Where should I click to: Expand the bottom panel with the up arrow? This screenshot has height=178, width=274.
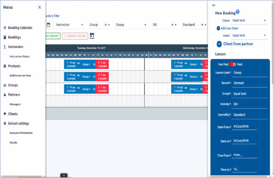pos(64,175)
